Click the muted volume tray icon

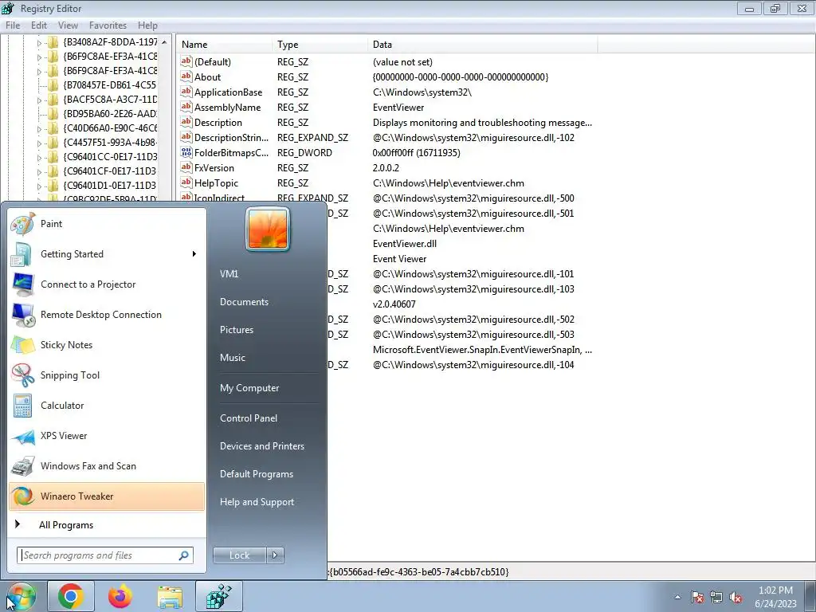pos(736,597)
